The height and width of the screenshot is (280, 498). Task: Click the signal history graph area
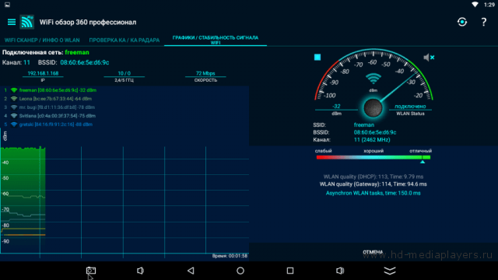(124, 200)
